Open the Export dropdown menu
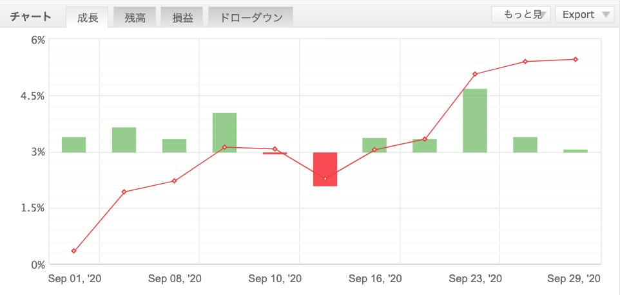The width and height of the screenshot is (620, 295). point(578,14)
